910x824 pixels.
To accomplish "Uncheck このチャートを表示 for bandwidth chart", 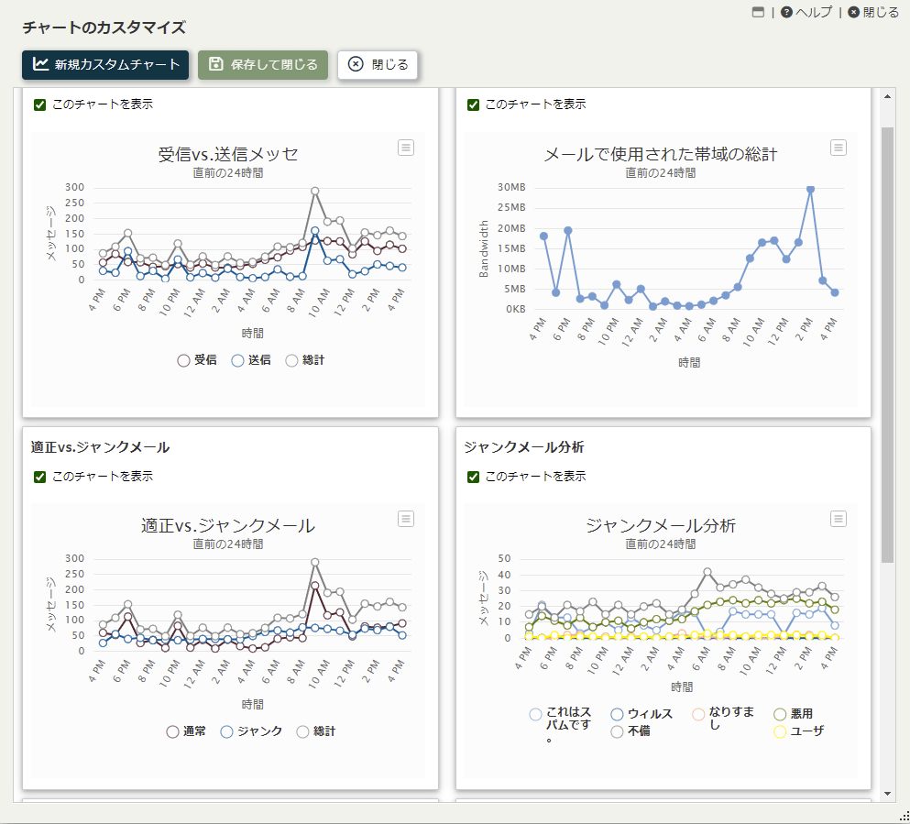I will pos(473,104).
